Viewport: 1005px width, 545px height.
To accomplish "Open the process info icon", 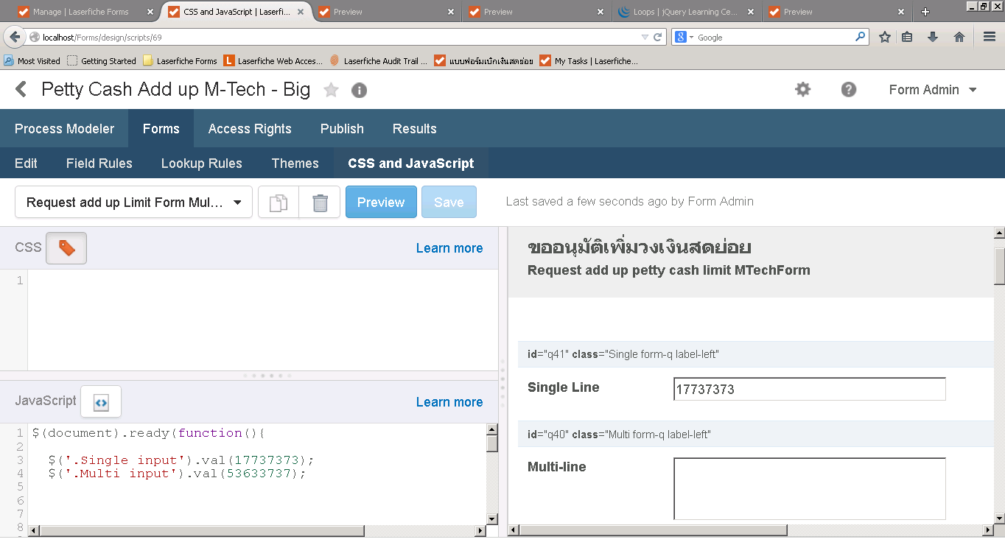I will coord(359,90).
